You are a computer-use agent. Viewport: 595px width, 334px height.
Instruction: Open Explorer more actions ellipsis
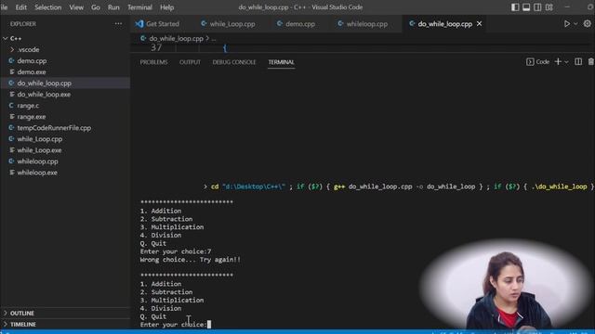pos(118,23)
